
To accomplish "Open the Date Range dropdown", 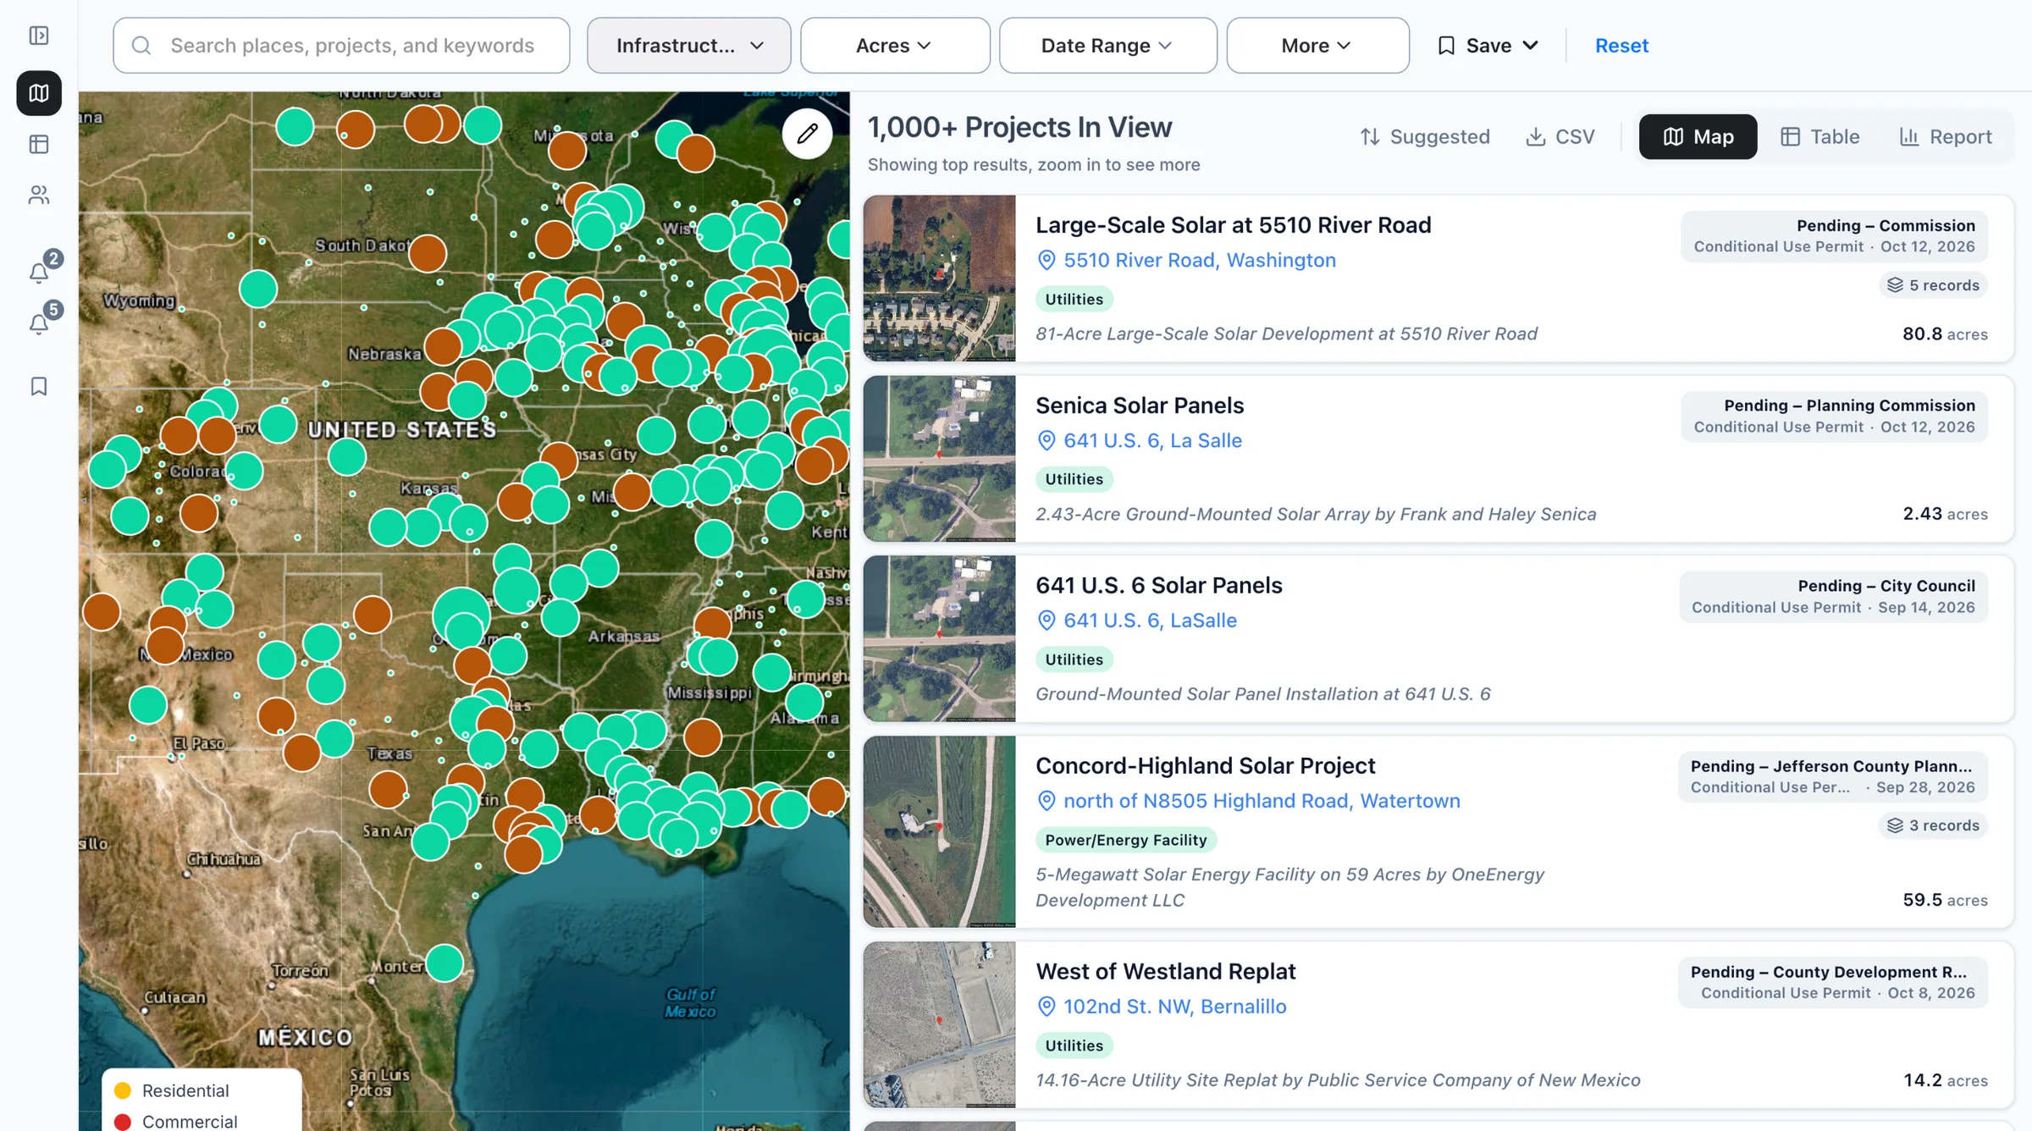I will tap(1107, 46).
